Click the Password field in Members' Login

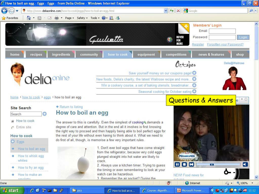tap(222, 37)
